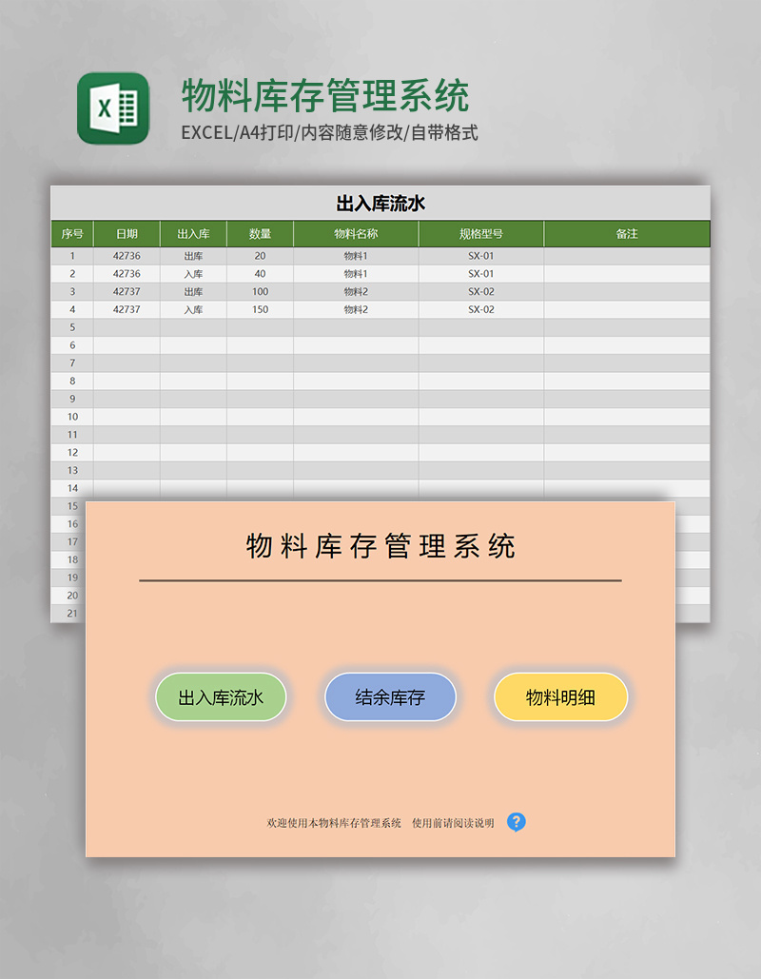Open the question mark help icon

517,823
